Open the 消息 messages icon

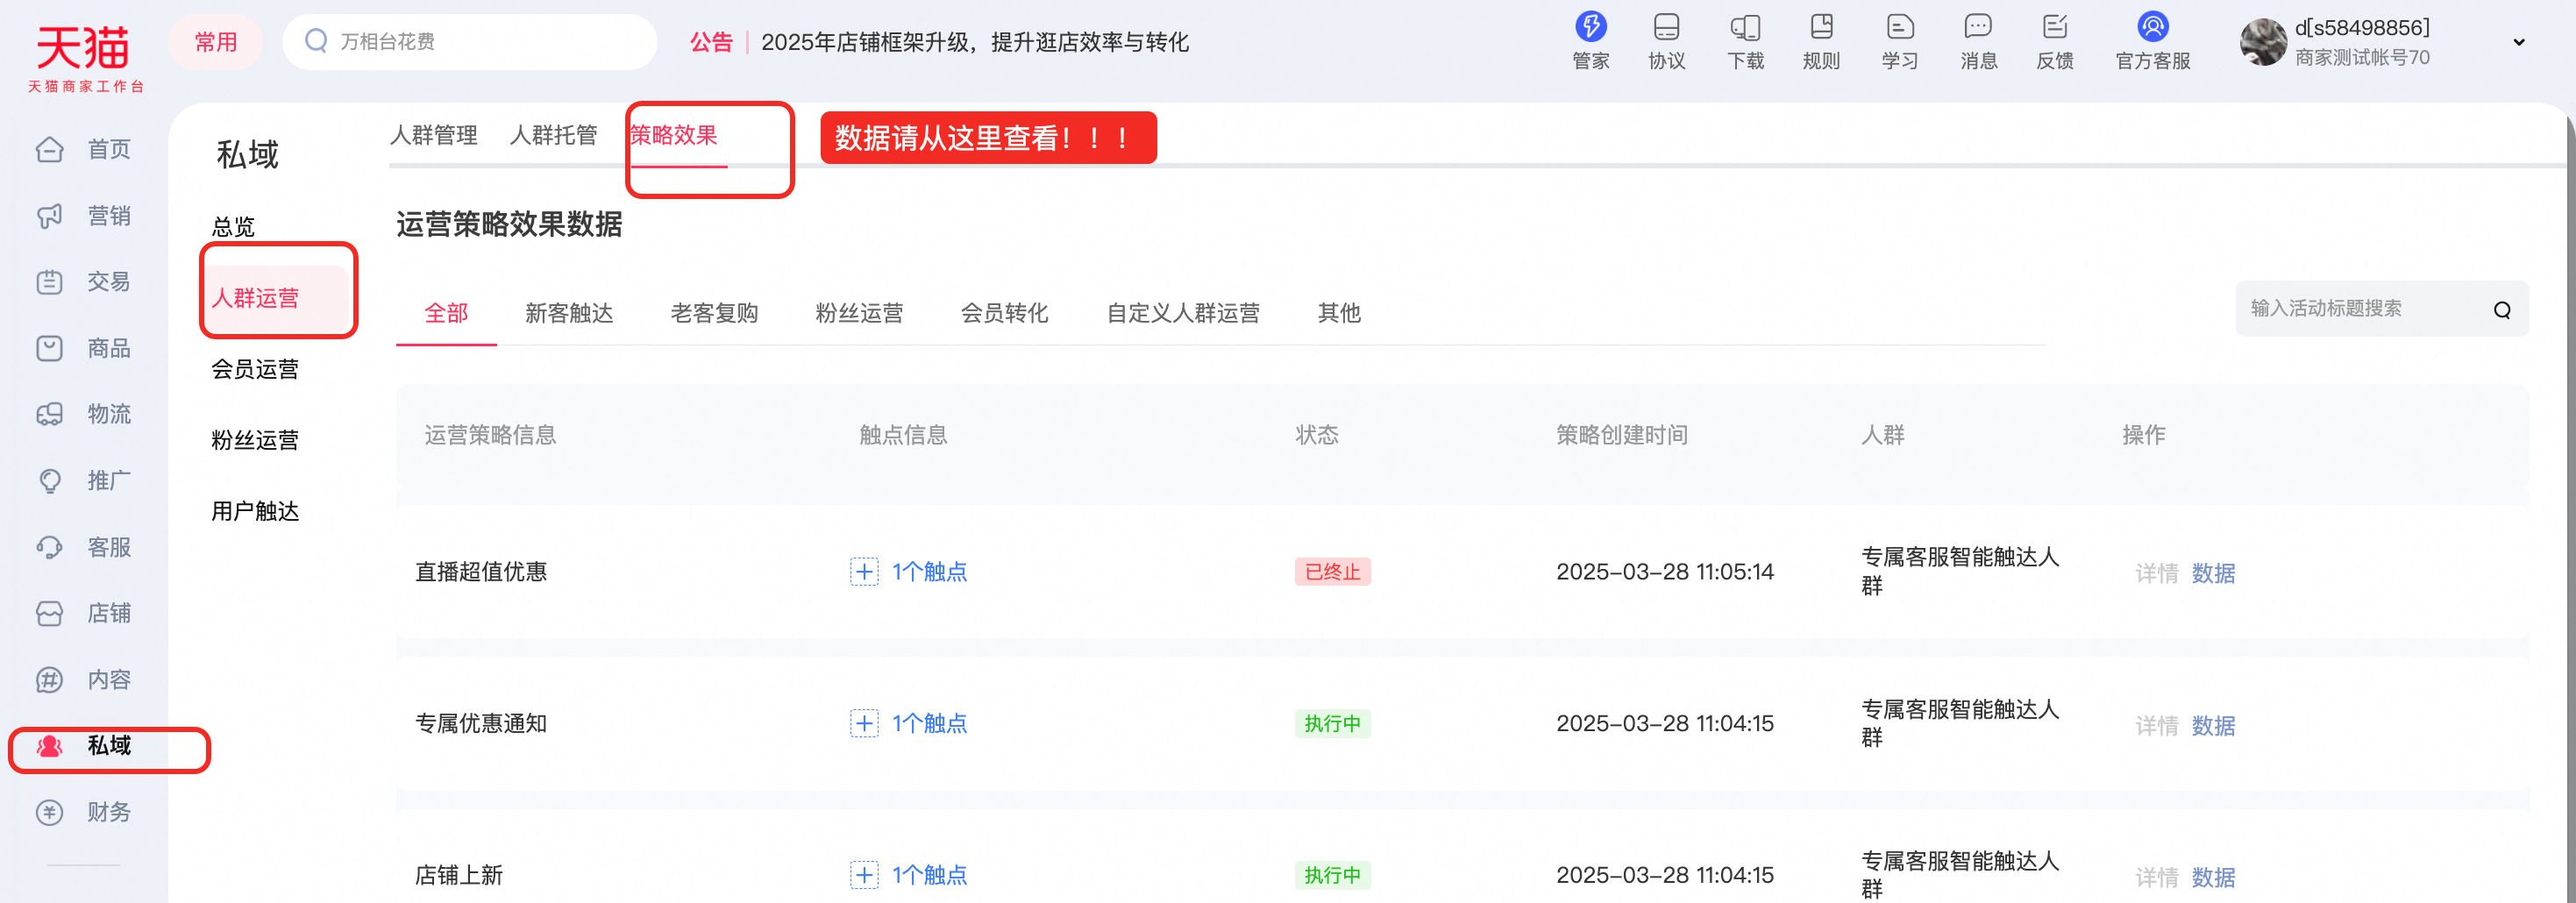(1978, 28)
